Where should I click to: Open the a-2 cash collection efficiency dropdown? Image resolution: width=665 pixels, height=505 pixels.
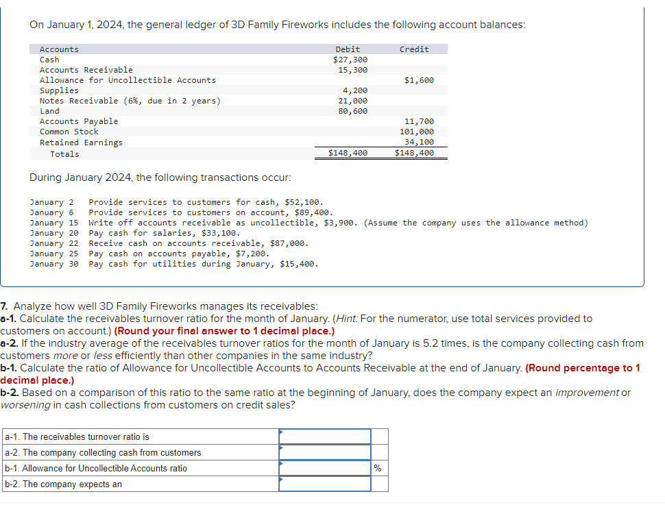(x=325, y=453)
